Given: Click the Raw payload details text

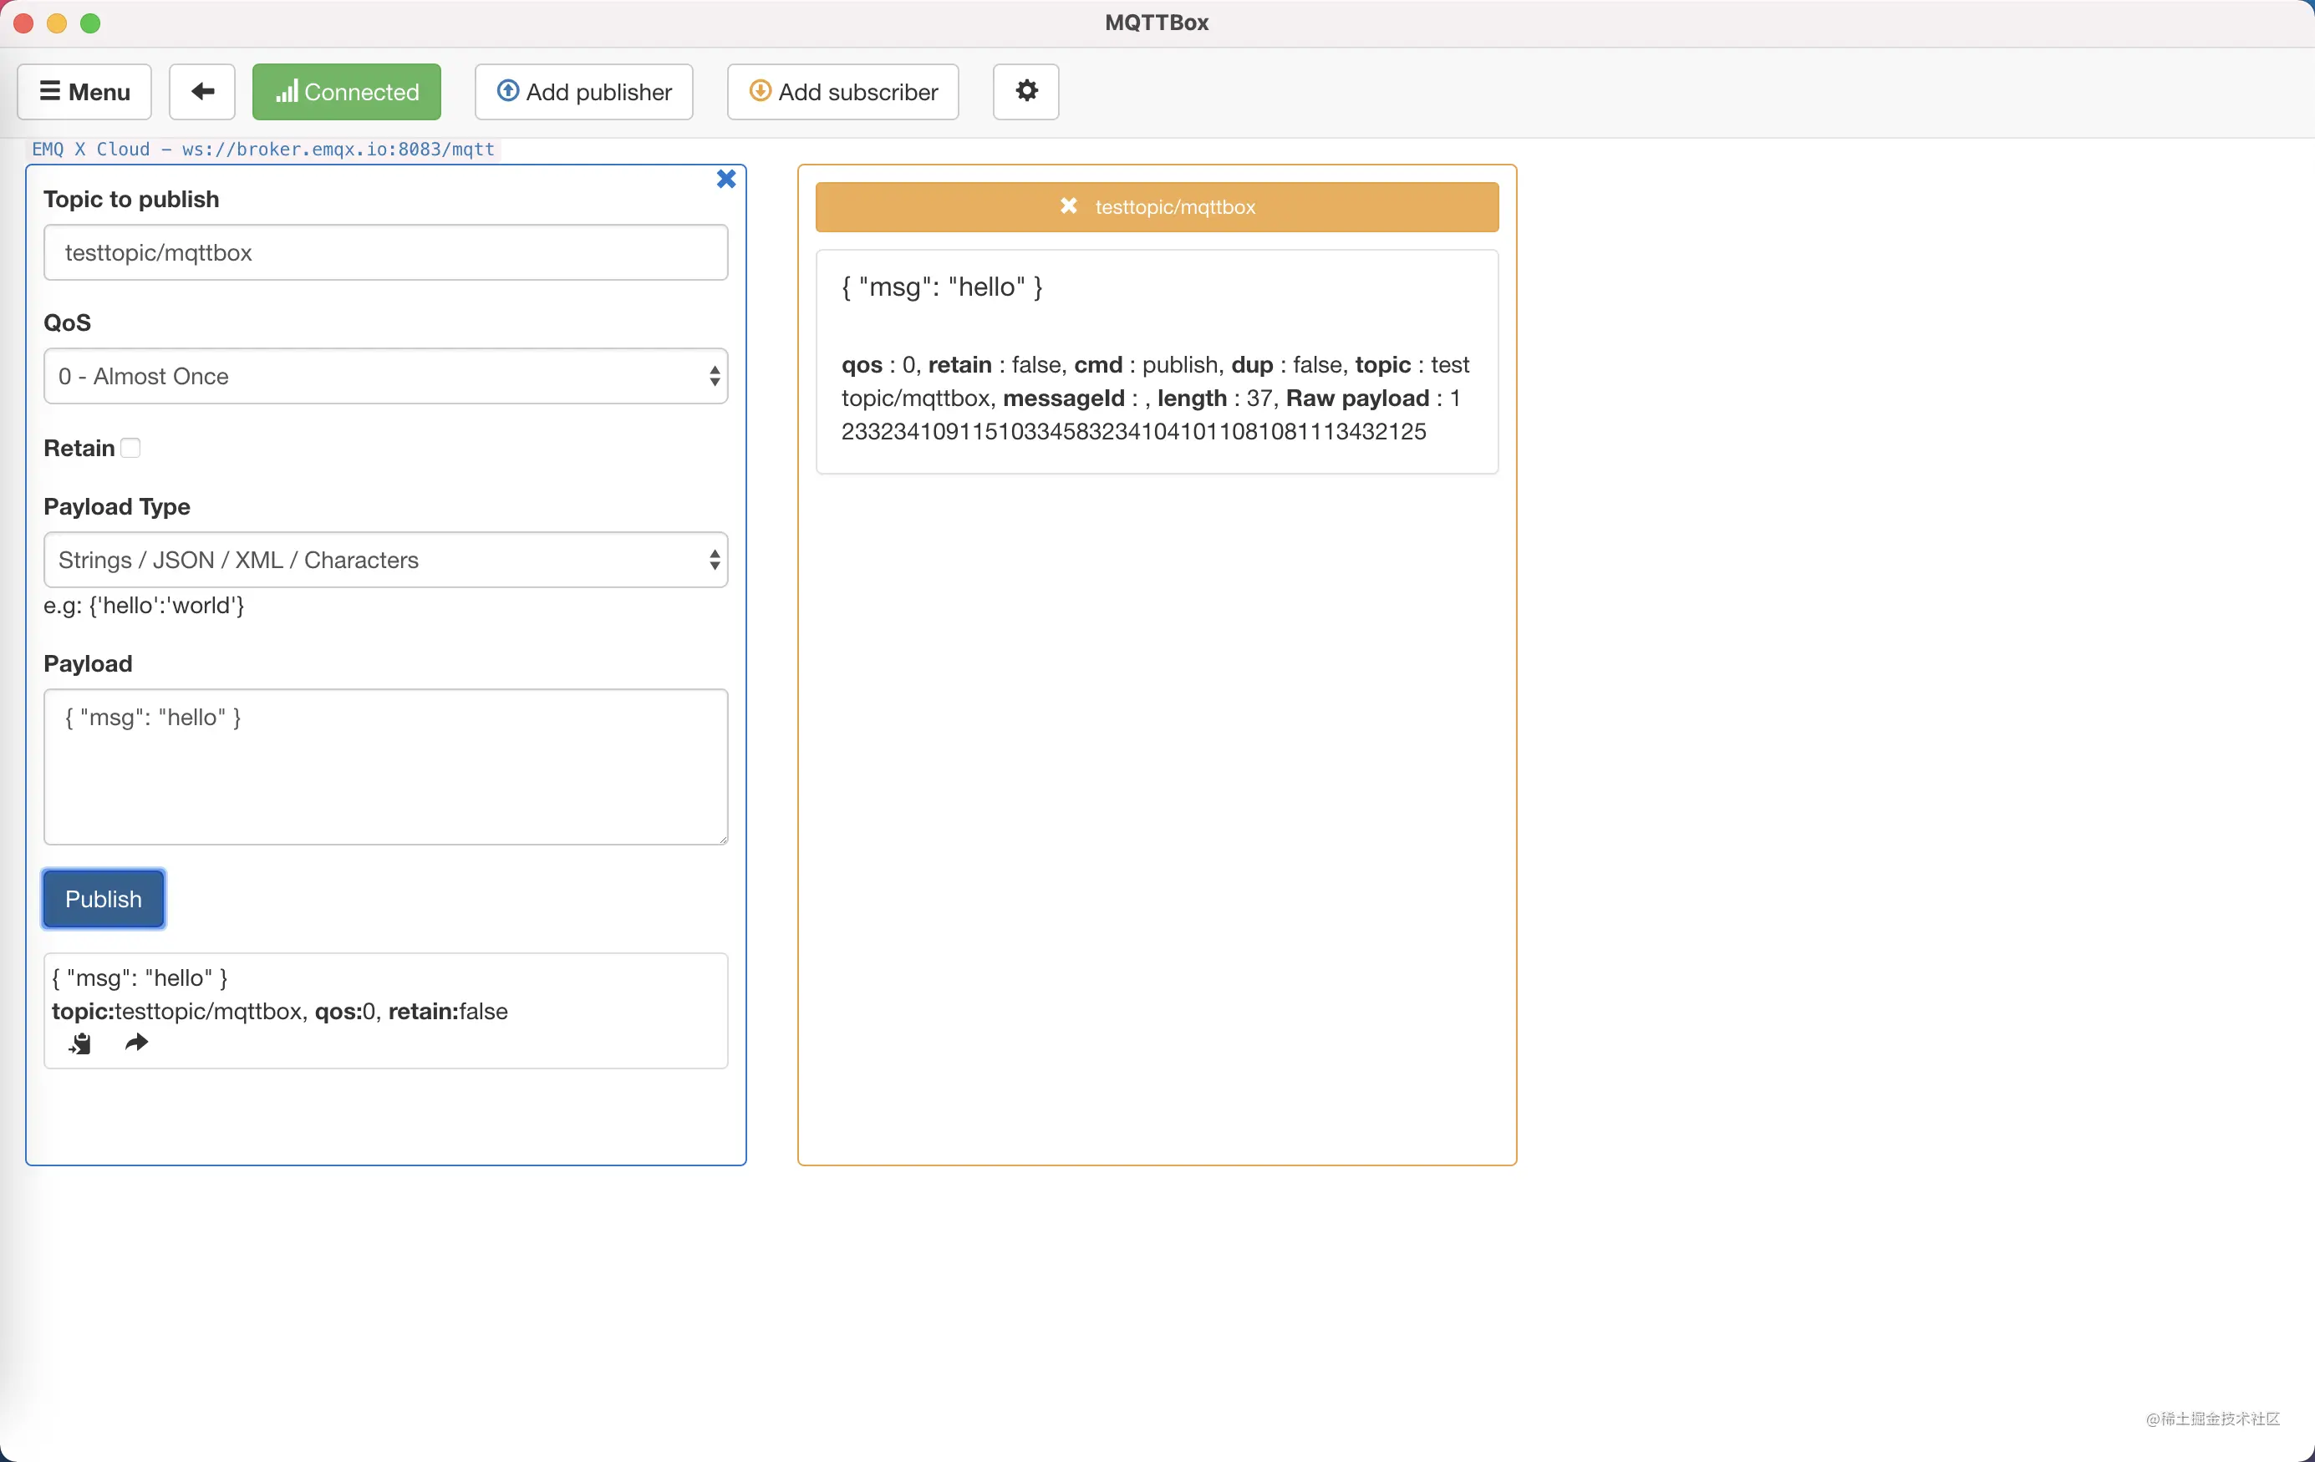Looking at the screenshot, I should [1155, 398].
